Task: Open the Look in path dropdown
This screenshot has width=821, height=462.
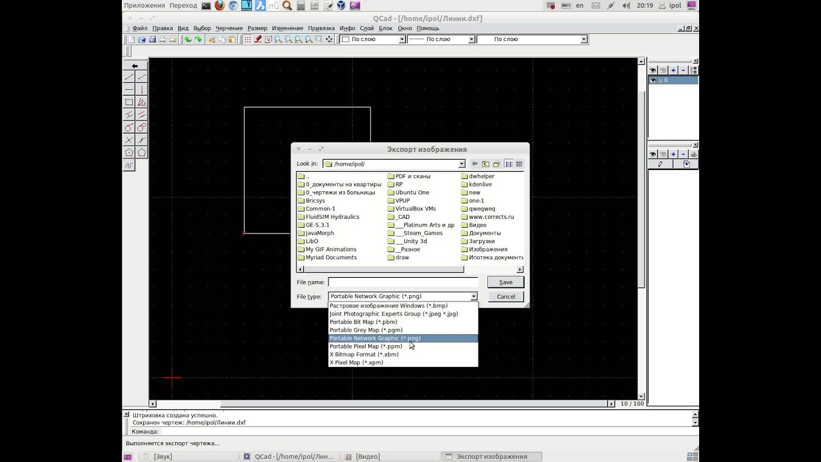Action: [x=461, y=164]
